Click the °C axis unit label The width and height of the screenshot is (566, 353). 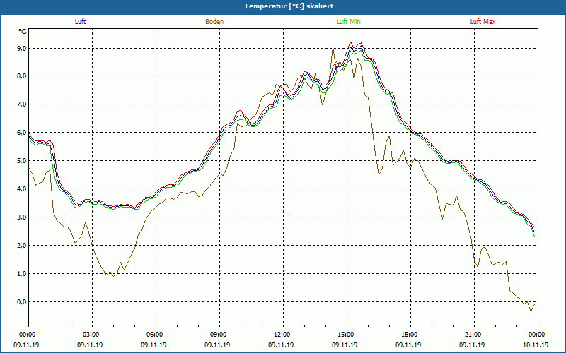23,32
